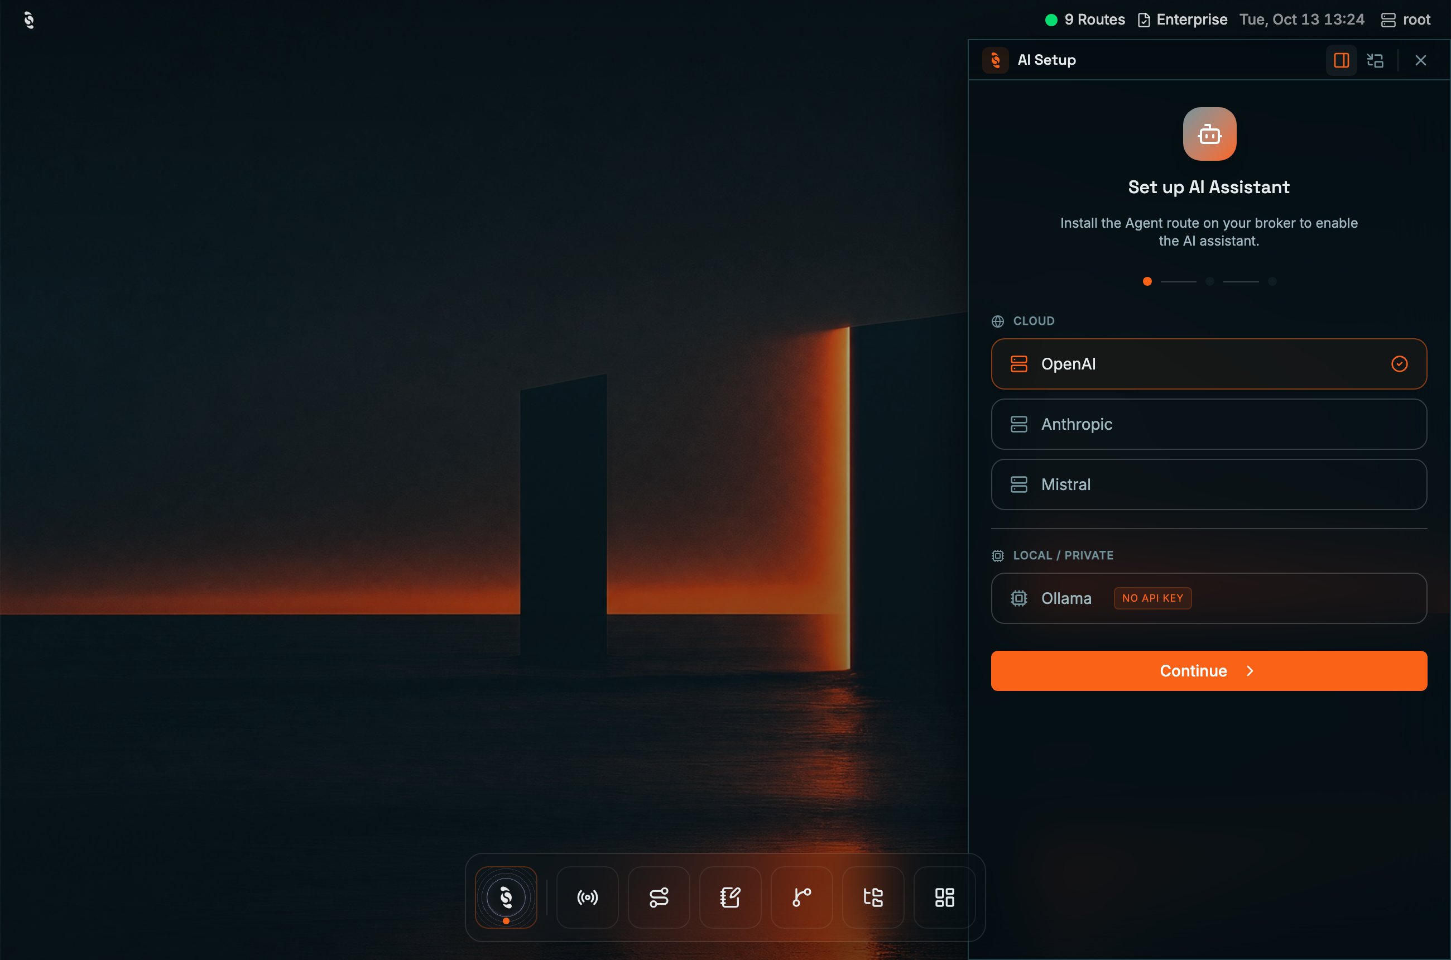Screen dimensions: 1451x960
Task: Click the app logo in top-left corner
Action: coord(29,20)
